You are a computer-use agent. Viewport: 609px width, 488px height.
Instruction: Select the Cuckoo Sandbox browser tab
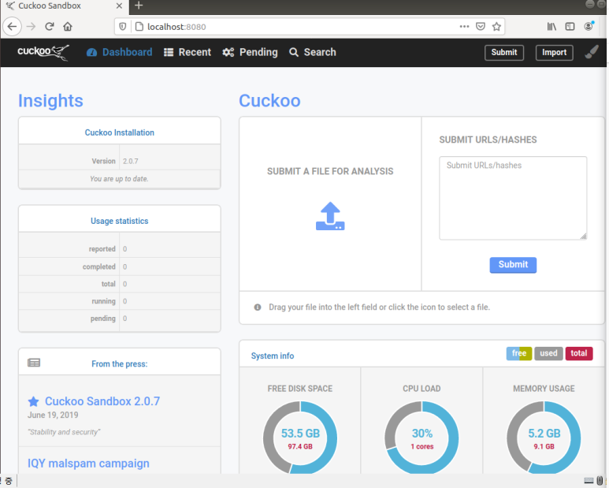(x=64, y=6)
